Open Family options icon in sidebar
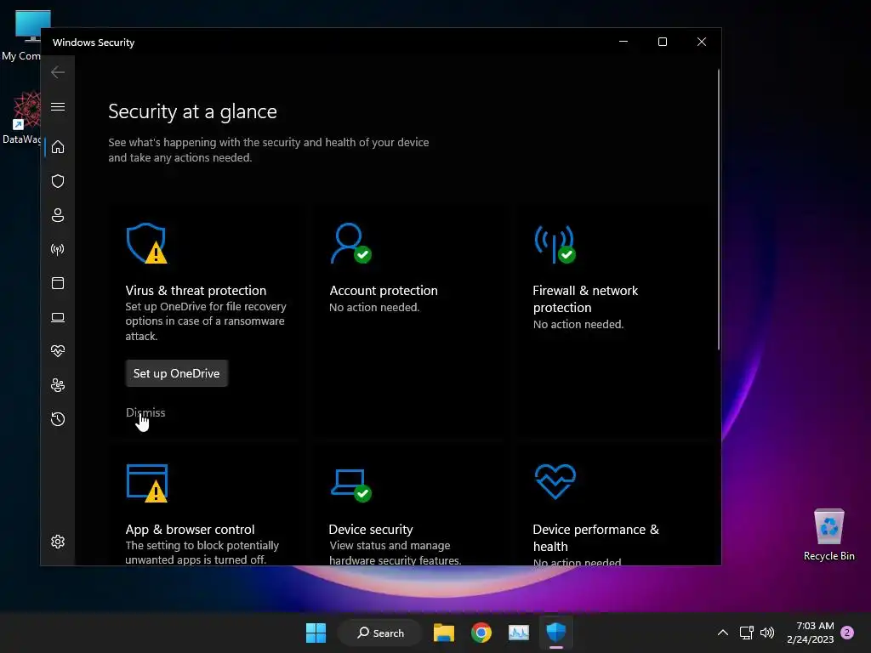 [x=58, y=385]
